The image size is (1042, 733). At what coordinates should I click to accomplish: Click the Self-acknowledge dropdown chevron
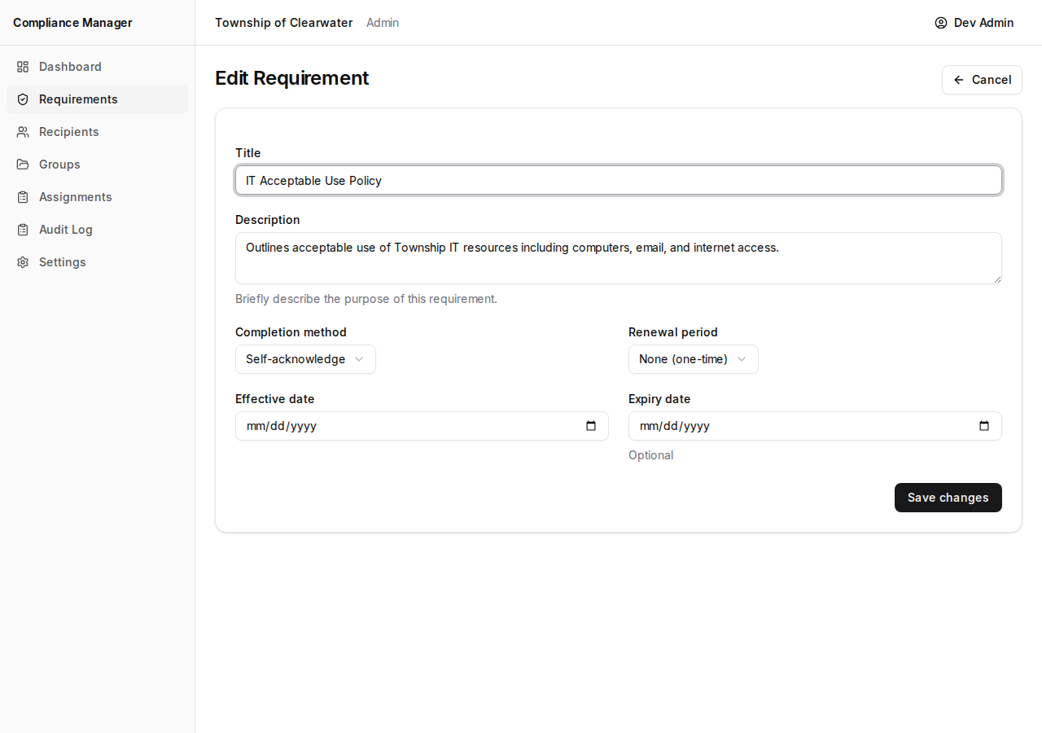359,359
